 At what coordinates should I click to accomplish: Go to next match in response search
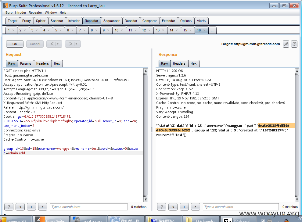(196, 207)
